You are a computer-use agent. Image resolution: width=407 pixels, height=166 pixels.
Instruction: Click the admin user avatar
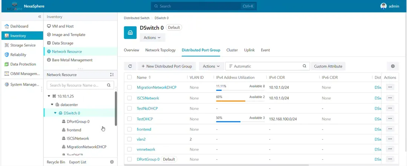tap(383, 6)
